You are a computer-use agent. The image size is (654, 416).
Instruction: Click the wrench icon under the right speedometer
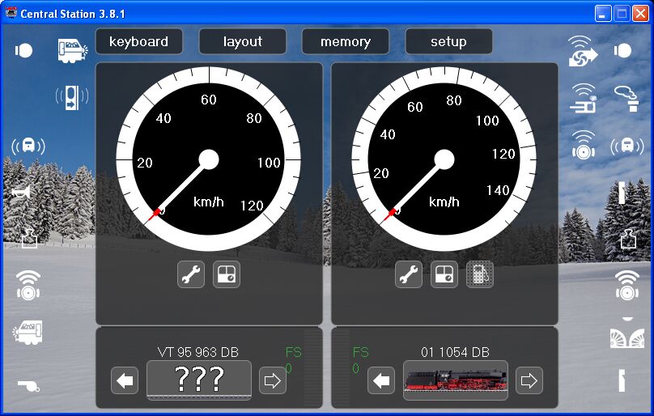tap(409, 275)
